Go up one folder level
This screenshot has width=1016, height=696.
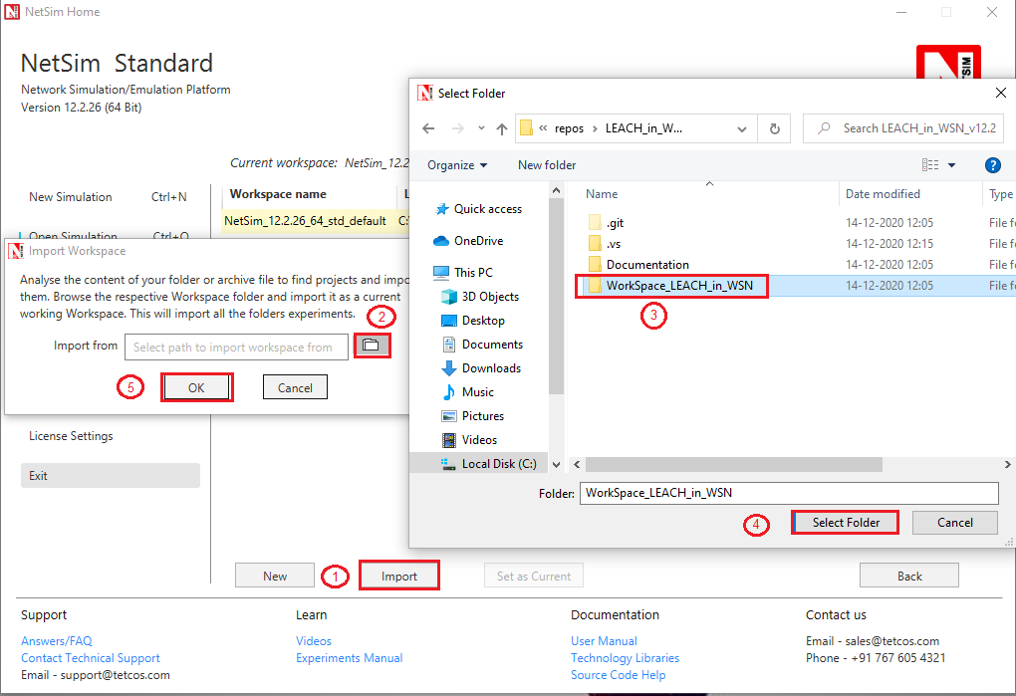[x=501, y=128]
